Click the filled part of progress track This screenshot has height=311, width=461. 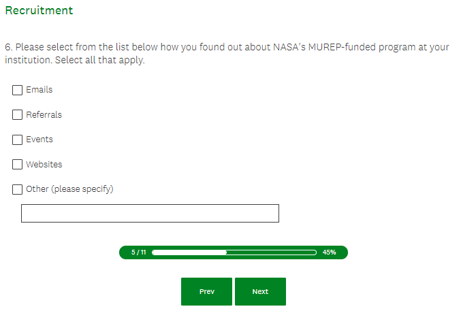pos(189,252)
